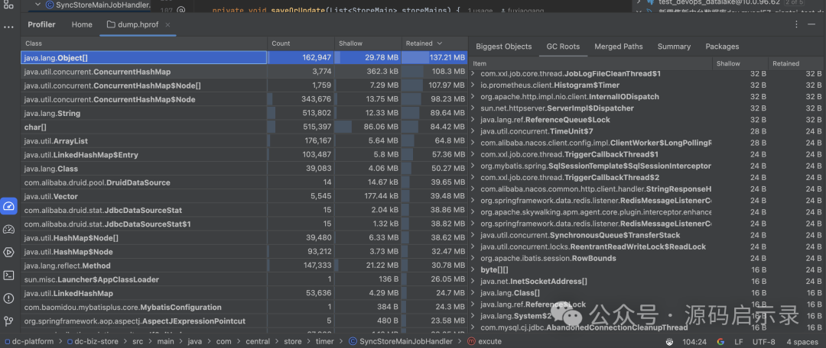Click the dc-biz-store breadcrumb
The height and width of the screenshot is (348, 826).
(x=97, y=342)
